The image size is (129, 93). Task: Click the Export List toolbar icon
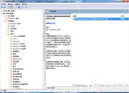[15, 7]
